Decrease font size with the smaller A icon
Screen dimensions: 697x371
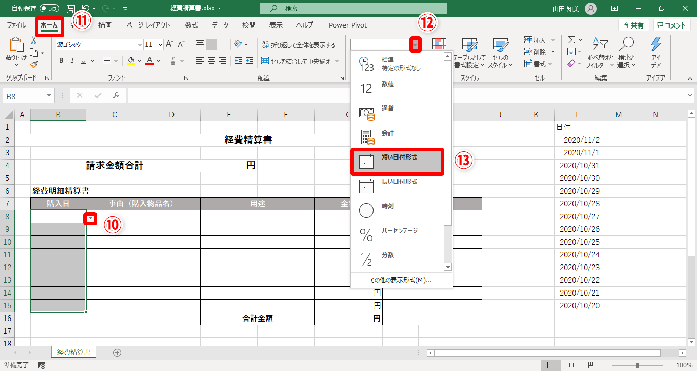point(182,44)
